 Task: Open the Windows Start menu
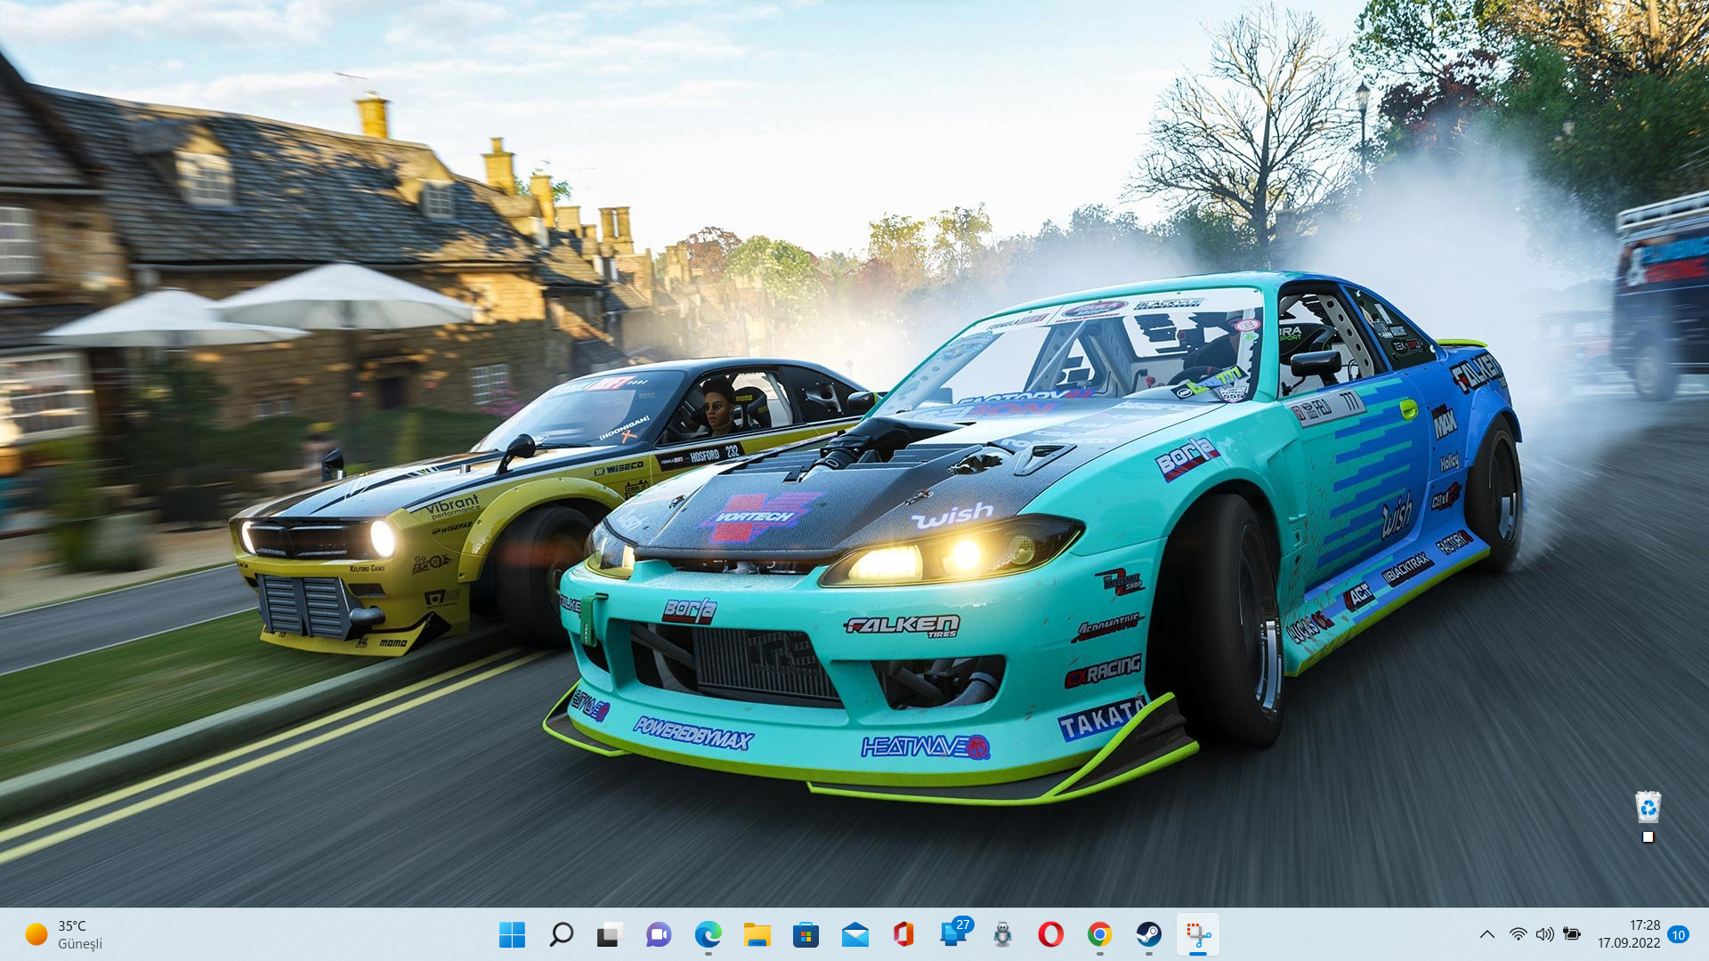[512, 934]
